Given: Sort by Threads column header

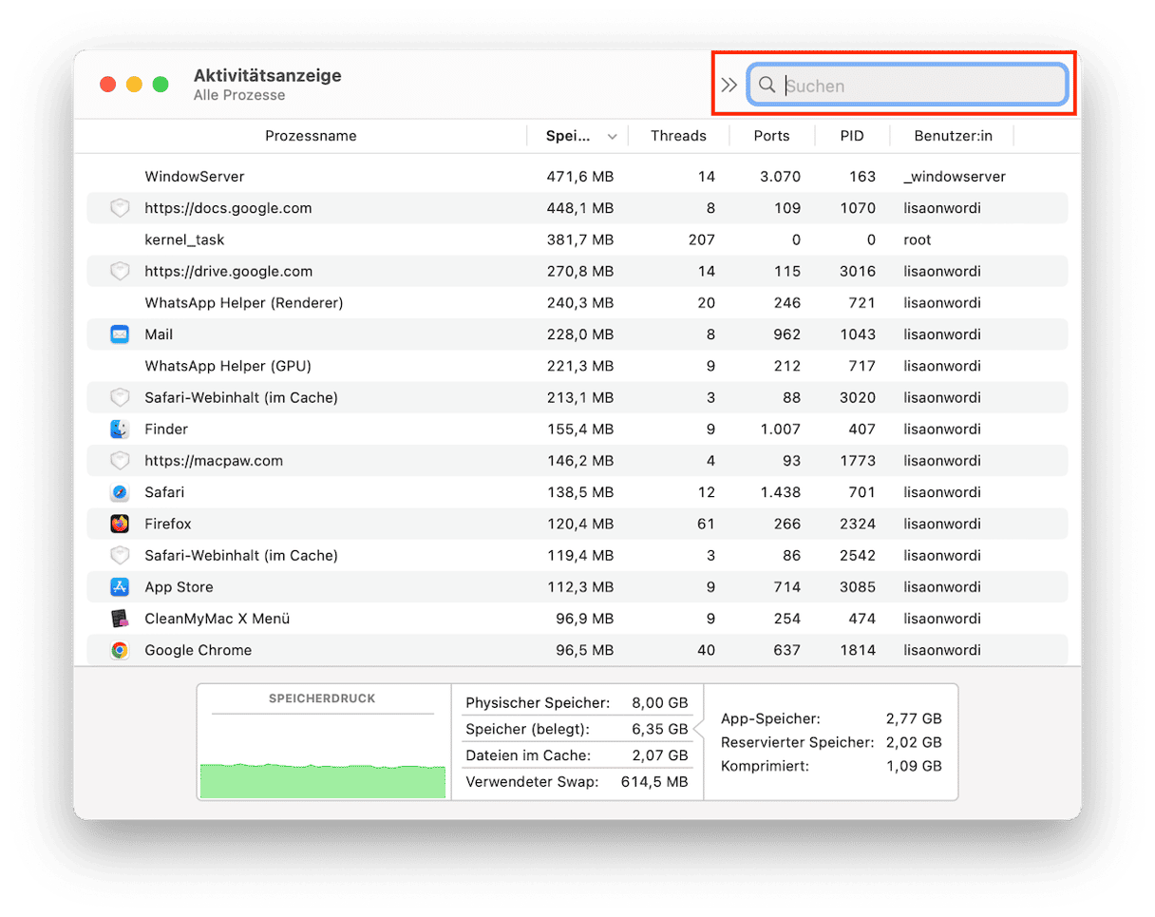Looking at the screenshot, I should click(678, 136).
